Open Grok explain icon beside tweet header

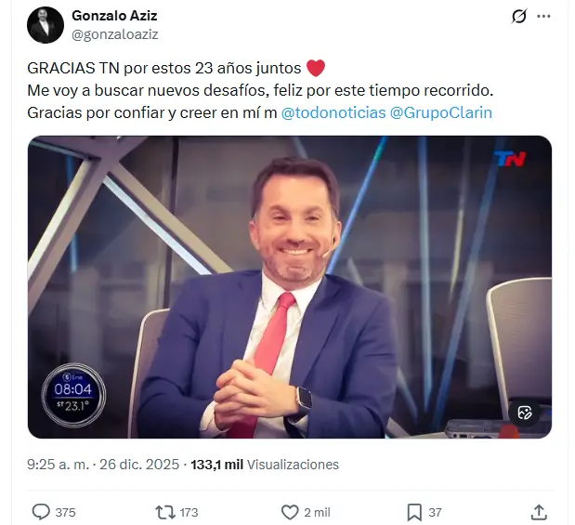(x=519, y=16)
